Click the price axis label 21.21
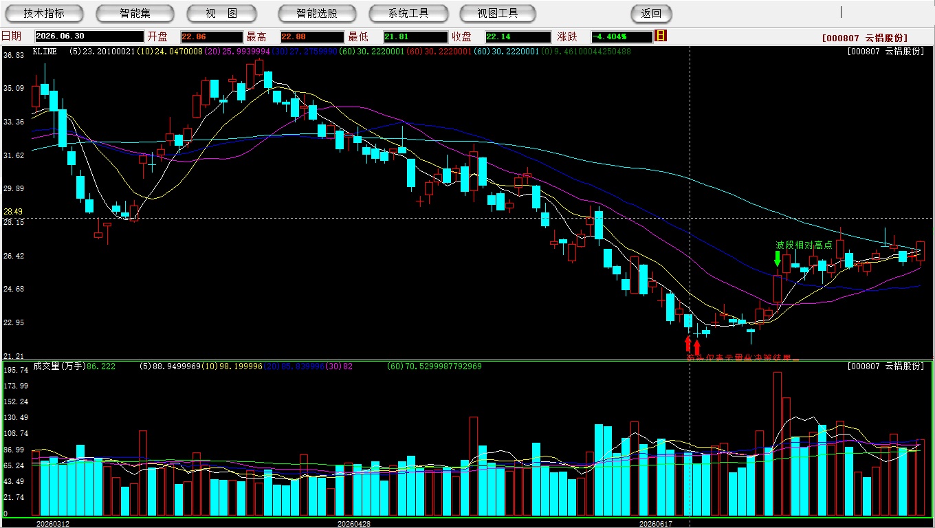This screenshot has width=935, height=528. [x=13, y=356]
